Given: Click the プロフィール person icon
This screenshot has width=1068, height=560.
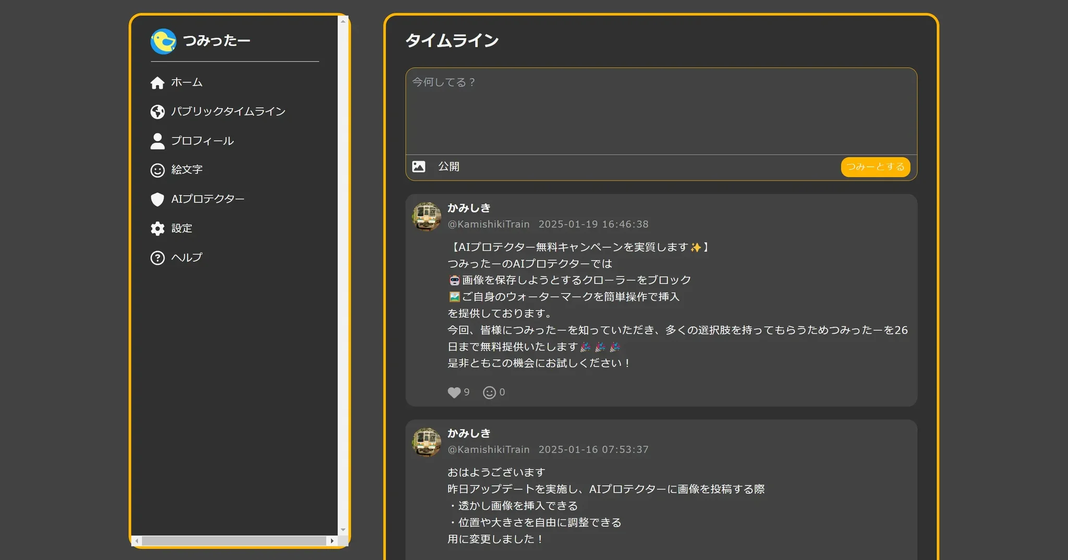Looking at the screenshot, I should click(x=157, y=140).
